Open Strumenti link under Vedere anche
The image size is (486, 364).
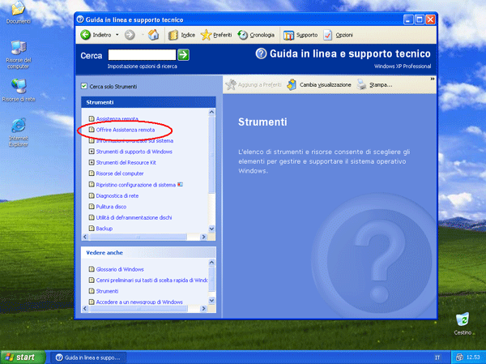coord(107,291)
